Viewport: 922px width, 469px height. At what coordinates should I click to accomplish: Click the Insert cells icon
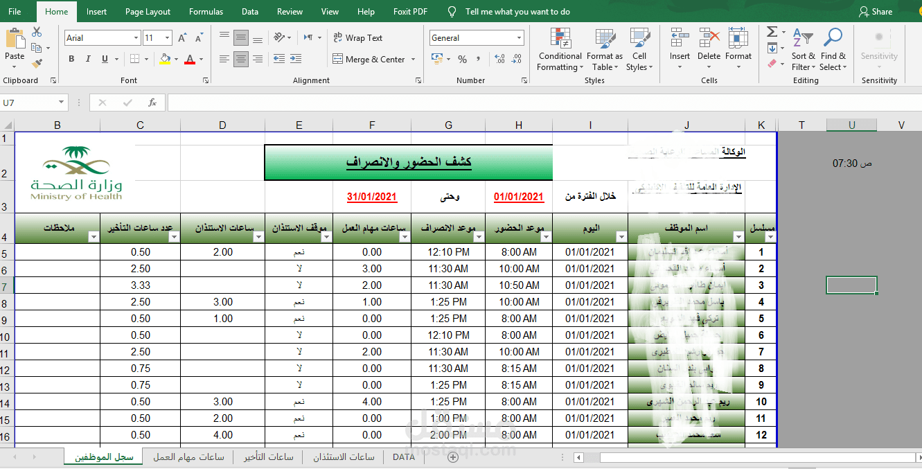point(680,38)
